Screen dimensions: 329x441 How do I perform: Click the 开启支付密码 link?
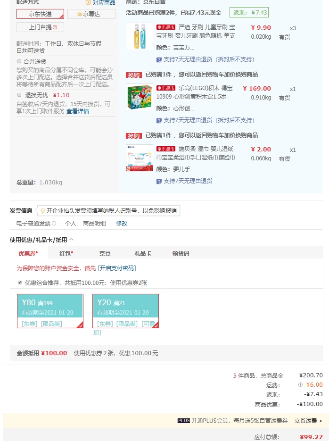coord(116,268)
